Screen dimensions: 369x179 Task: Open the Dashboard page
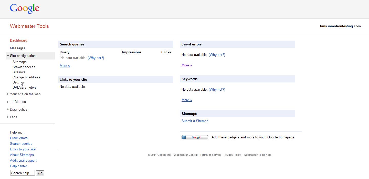[x=18, y=40]
